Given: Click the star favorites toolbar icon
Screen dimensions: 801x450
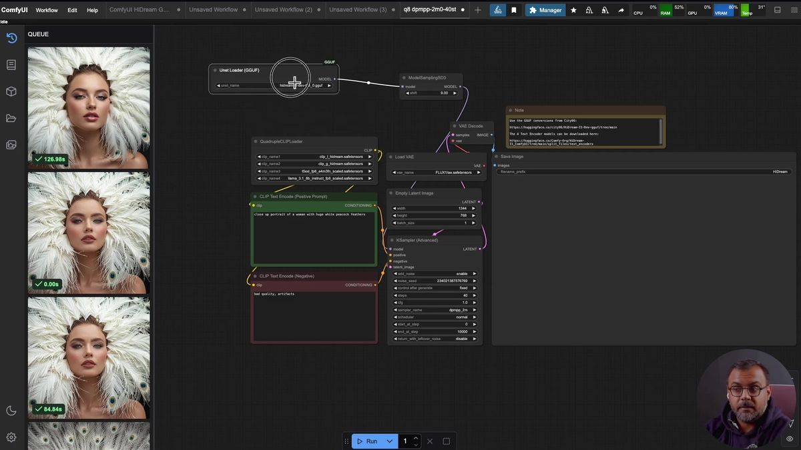Looking at the screenshot, I should coord(573,10).
